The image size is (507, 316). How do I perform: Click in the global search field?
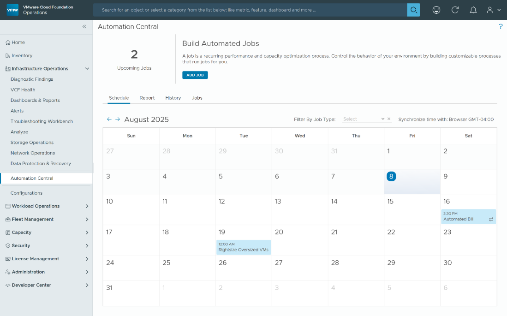coord(249,10)
